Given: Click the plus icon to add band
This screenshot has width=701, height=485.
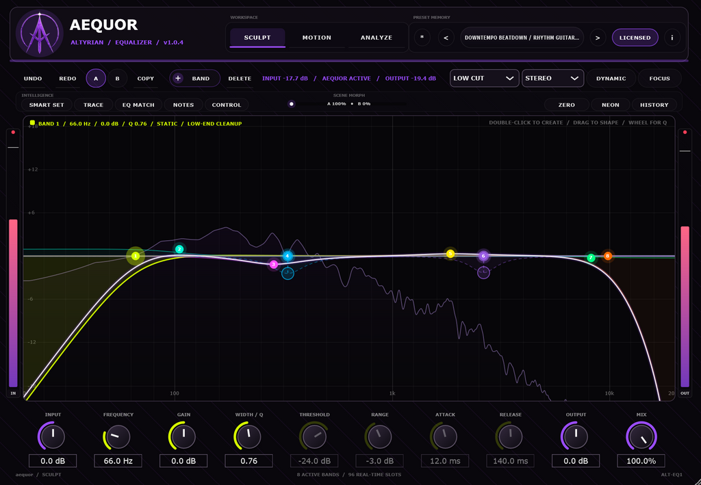Looking at the screenshot, I should (x=177, y=78).
